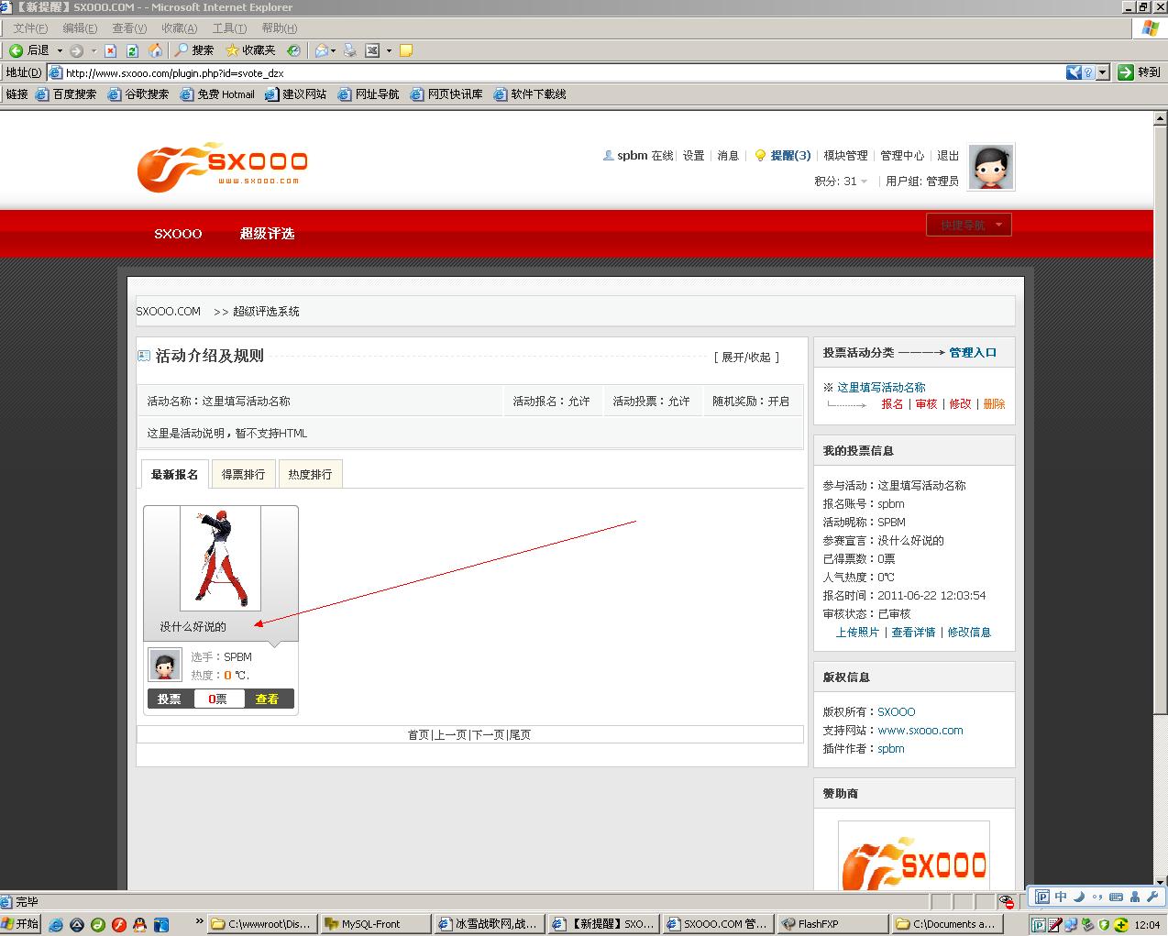The image size is (1168, 936).
Task: Open 百度搜索 links bar shortcut
Action: point(66,94)
